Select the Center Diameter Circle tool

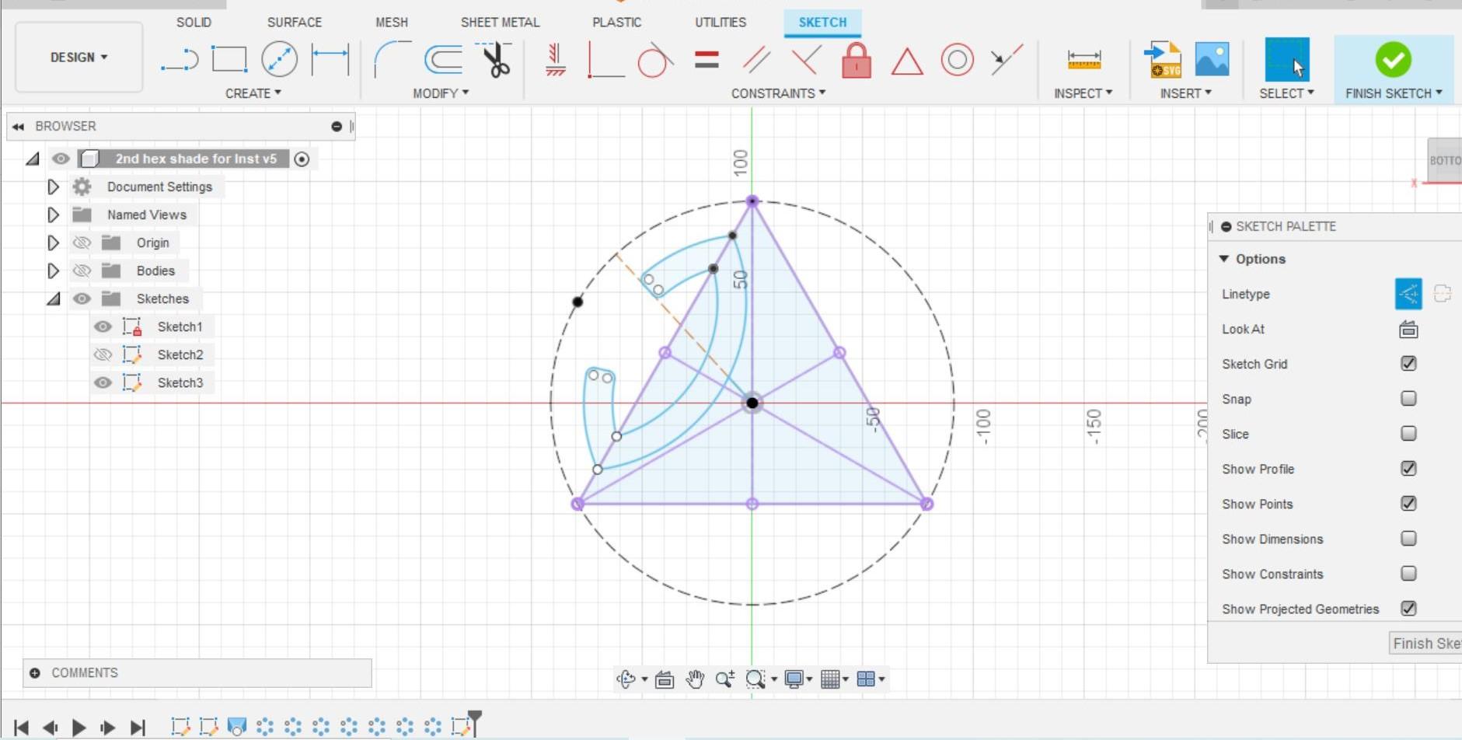tap(279, 60)
